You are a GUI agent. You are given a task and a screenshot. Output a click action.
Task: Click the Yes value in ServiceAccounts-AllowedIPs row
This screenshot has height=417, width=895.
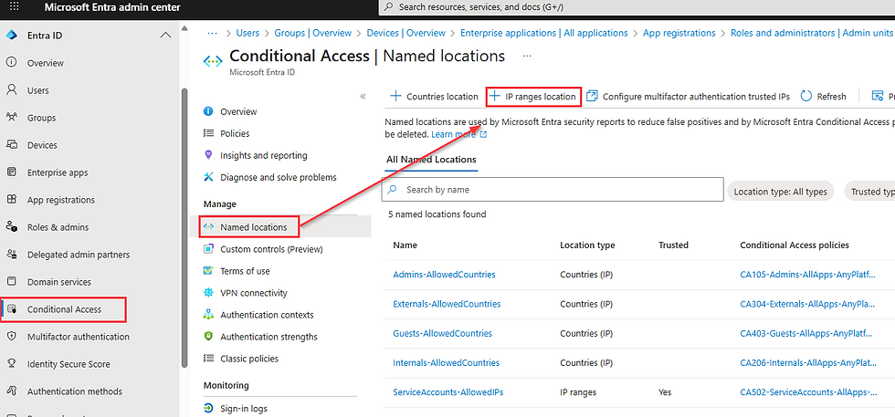[x=665, y=391]
